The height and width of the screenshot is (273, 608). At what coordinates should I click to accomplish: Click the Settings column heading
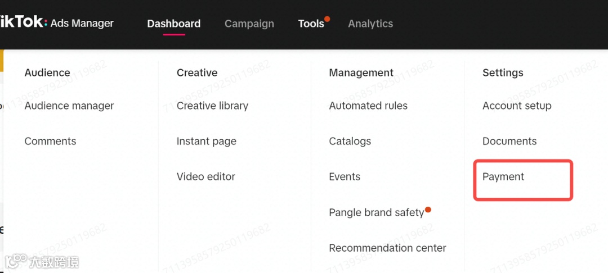coord(503,72)
